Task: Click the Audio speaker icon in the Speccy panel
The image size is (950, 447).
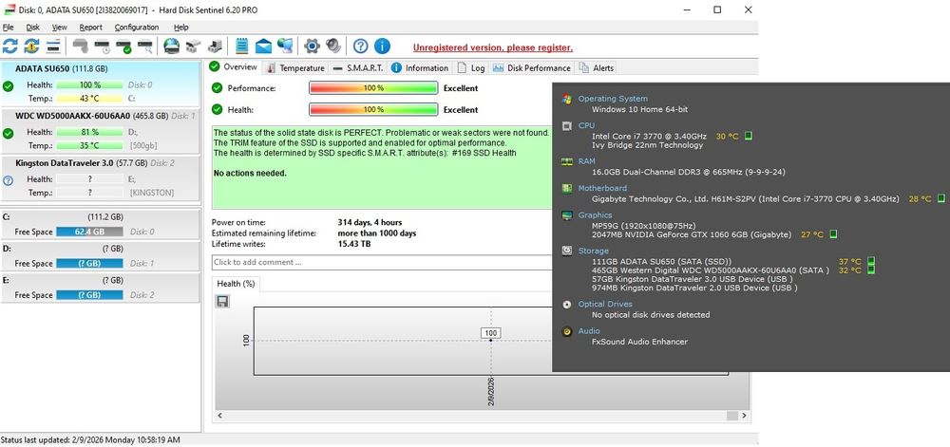Action: [567, 331]
